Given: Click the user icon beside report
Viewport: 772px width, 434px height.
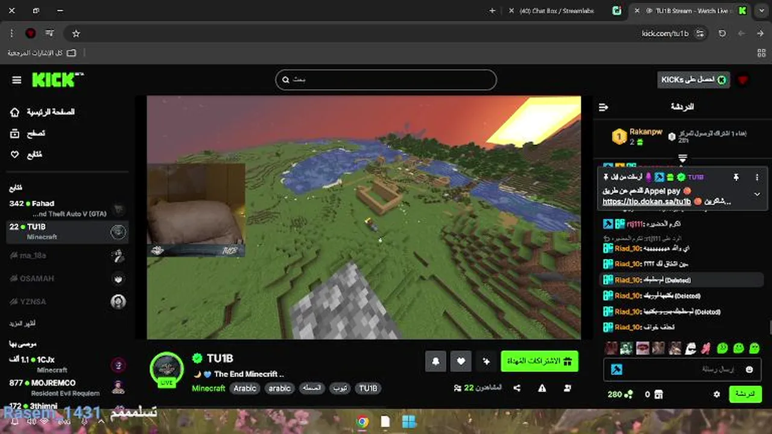Looking at the screenshot, I should click(x=568, y=388).
